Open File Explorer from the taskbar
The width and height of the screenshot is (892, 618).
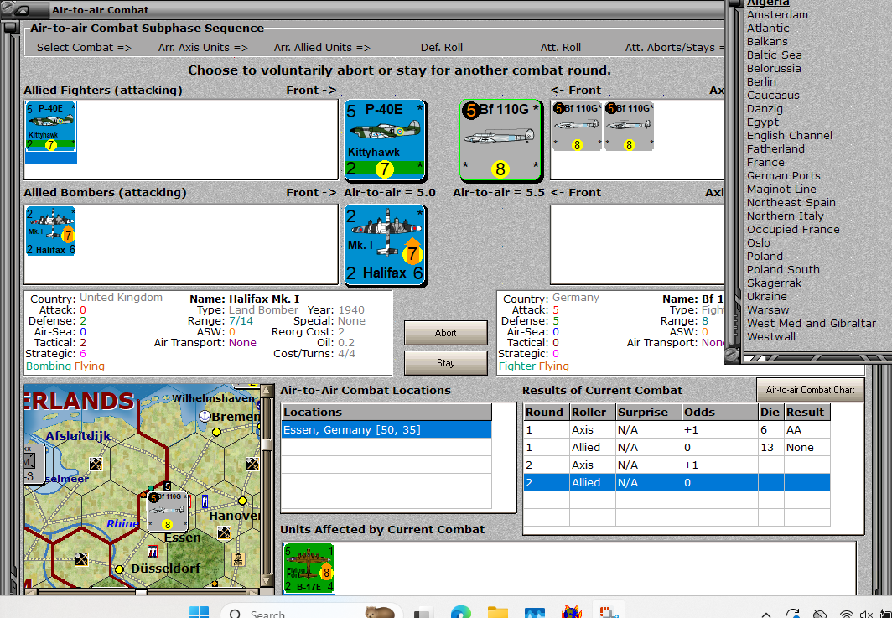pos(497,613)
